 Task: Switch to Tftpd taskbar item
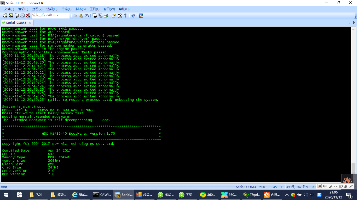click(x=252, y=195)
